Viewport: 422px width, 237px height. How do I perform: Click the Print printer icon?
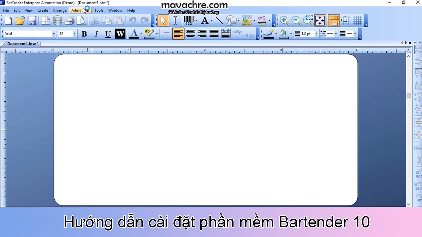tap(69, 21)
